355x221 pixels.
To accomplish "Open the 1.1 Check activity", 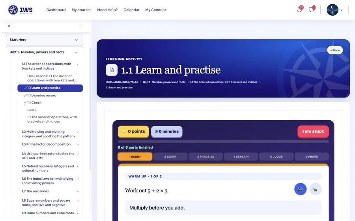I will coord(34,103).
